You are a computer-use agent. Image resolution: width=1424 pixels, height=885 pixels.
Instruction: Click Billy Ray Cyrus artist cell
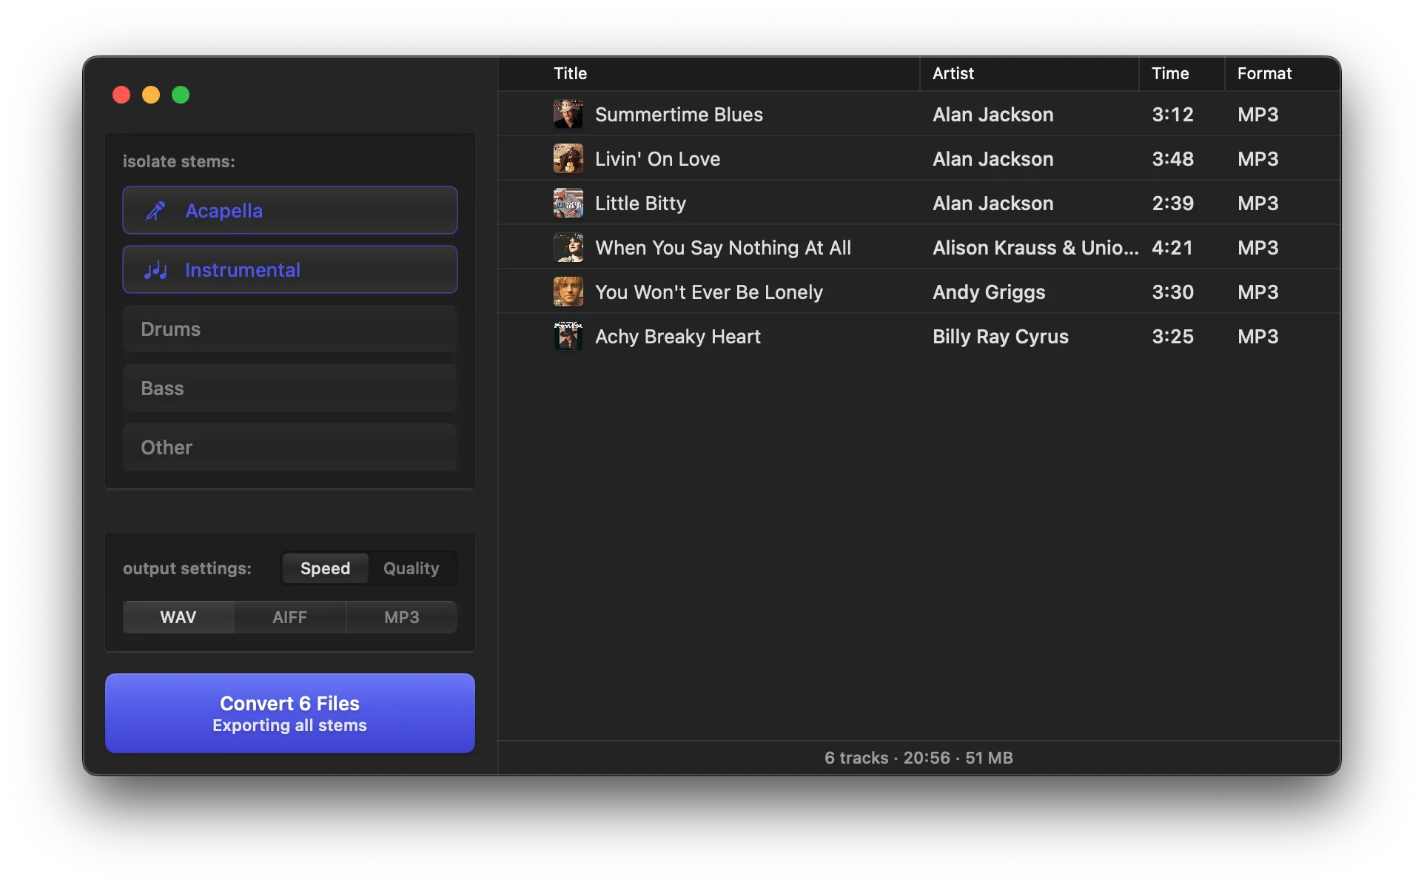[1001, 337]
